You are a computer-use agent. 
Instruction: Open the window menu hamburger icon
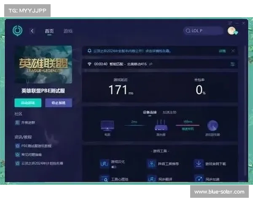[x=230, y=23]
